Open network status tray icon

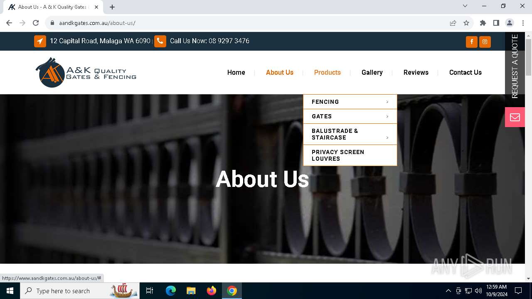pos(468,291)
